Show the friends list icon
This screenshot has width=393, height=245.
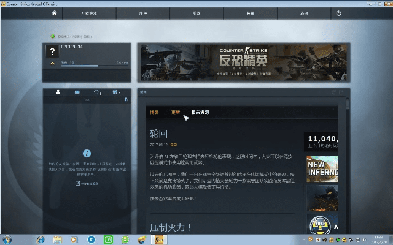[x=58, y=92]
